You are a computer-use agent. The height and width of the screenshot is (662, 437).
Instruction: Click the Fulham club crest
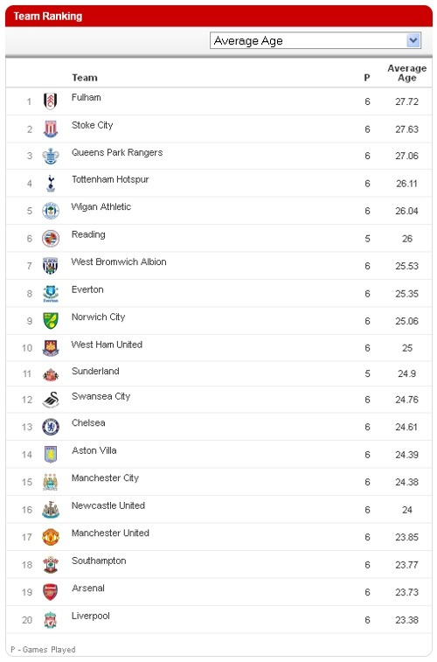[51, 101]
